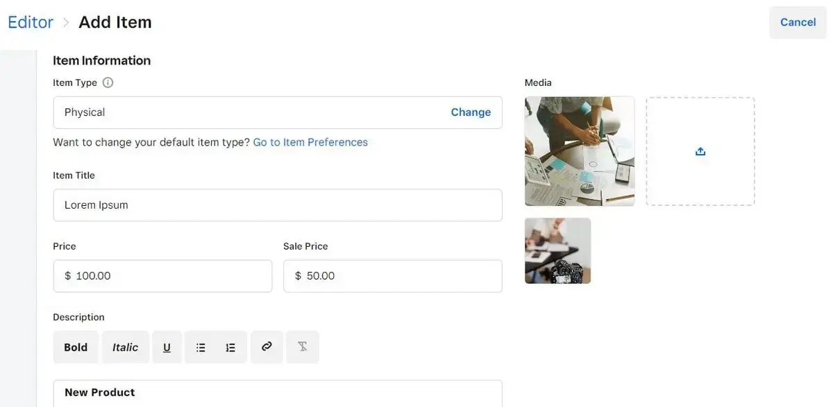Click the Item Type info icon
Viewport: 833px width, 407px height.
point(108,83)
